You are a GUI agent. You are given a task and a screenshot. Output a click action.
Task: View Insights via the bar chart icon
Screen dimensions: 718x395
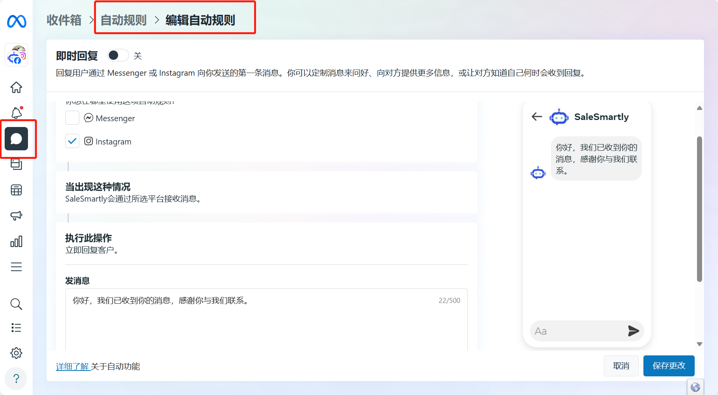(x=16, y=241)
